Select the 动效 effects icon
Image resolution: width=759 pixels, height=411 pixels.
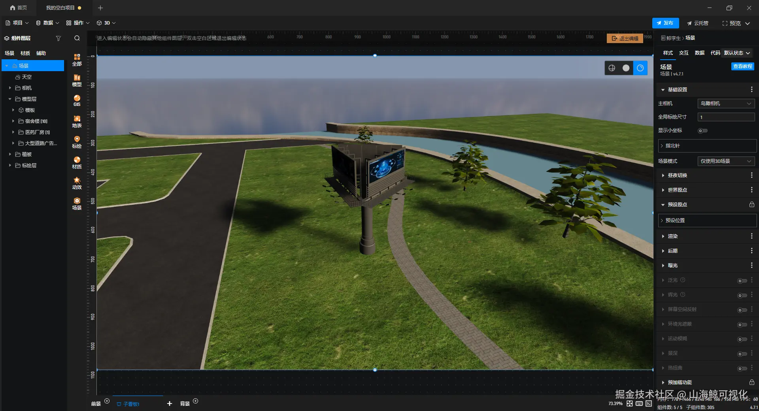click(77, 183)
